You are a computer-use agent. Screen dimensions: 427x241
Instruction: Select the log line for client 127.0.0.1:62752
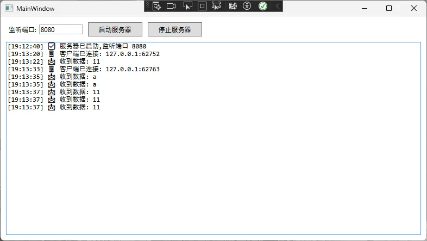109,54
